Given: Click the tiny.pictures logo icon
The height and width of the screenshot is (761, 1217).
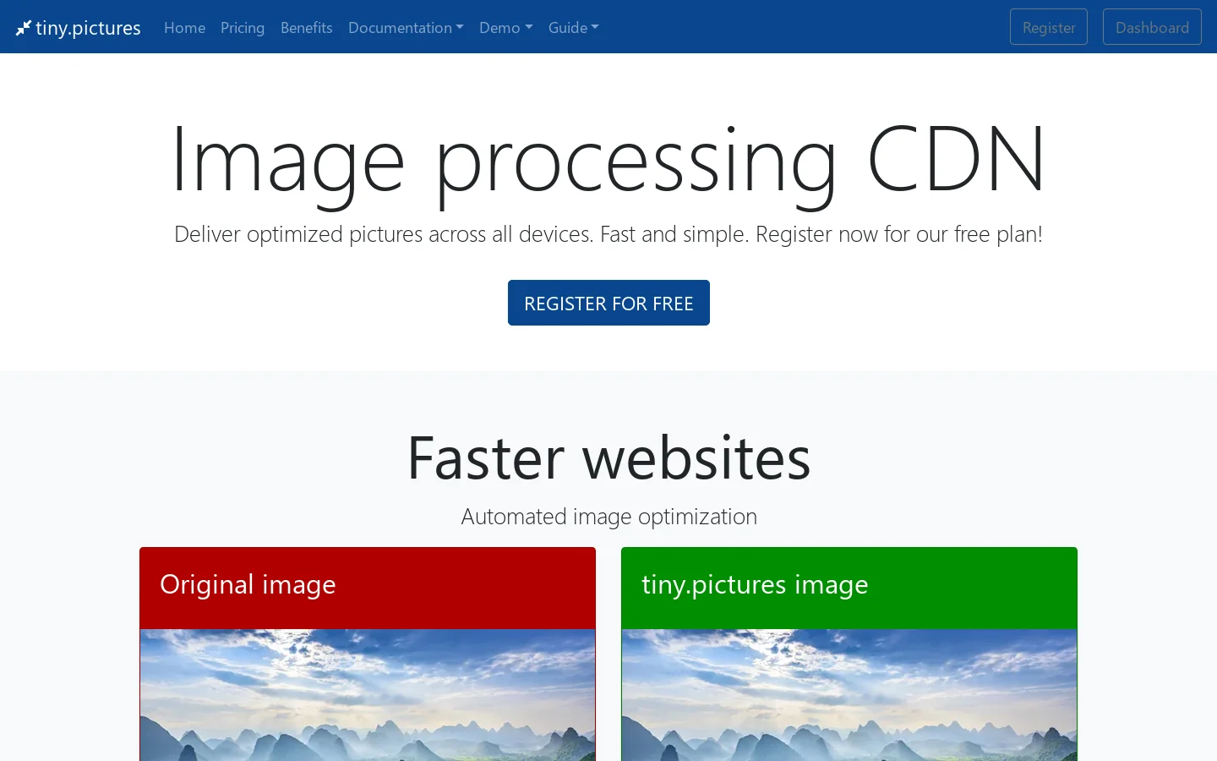Looking at the screenshot, I should [24, 28].
